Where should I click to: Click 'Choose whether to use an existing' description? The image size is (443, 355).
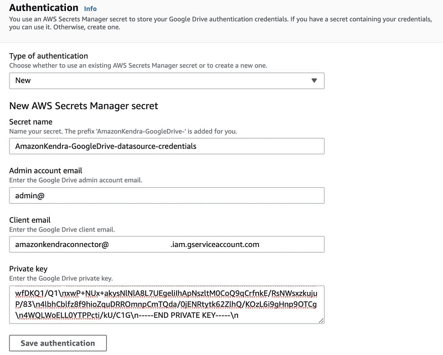(x=138, y=65)
